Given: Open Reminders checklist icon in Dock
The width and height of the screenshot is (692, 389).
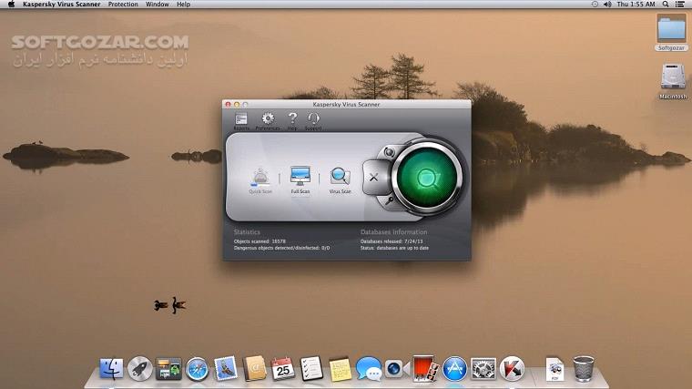Looking at the screenshot, I should coord(311,369).
